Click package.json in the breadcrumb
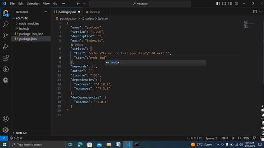 click(x=68, y=18)
